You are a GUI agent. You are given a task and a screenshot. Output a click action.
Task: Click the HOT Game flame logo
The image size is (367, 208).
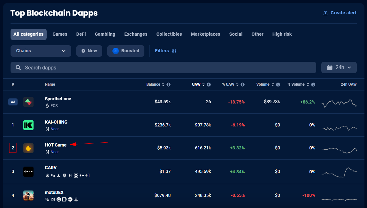coord(28,148)
